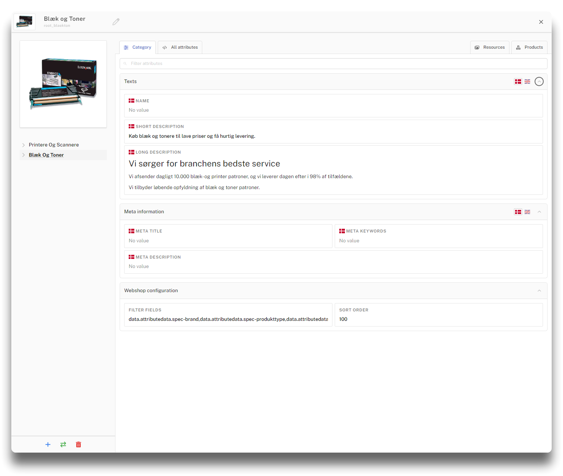This screenshot has height=476, width=563.
Task: Click the Sort Order value field
Action: (438, 319)
